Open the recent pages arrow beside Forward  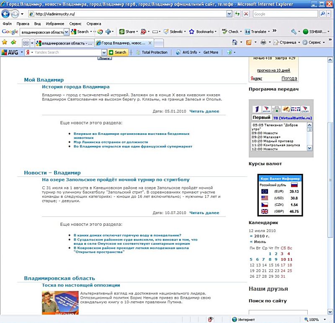(22, 14)
